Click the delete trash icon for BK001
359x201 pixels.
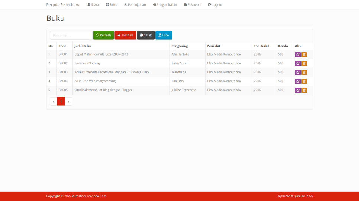304,55
